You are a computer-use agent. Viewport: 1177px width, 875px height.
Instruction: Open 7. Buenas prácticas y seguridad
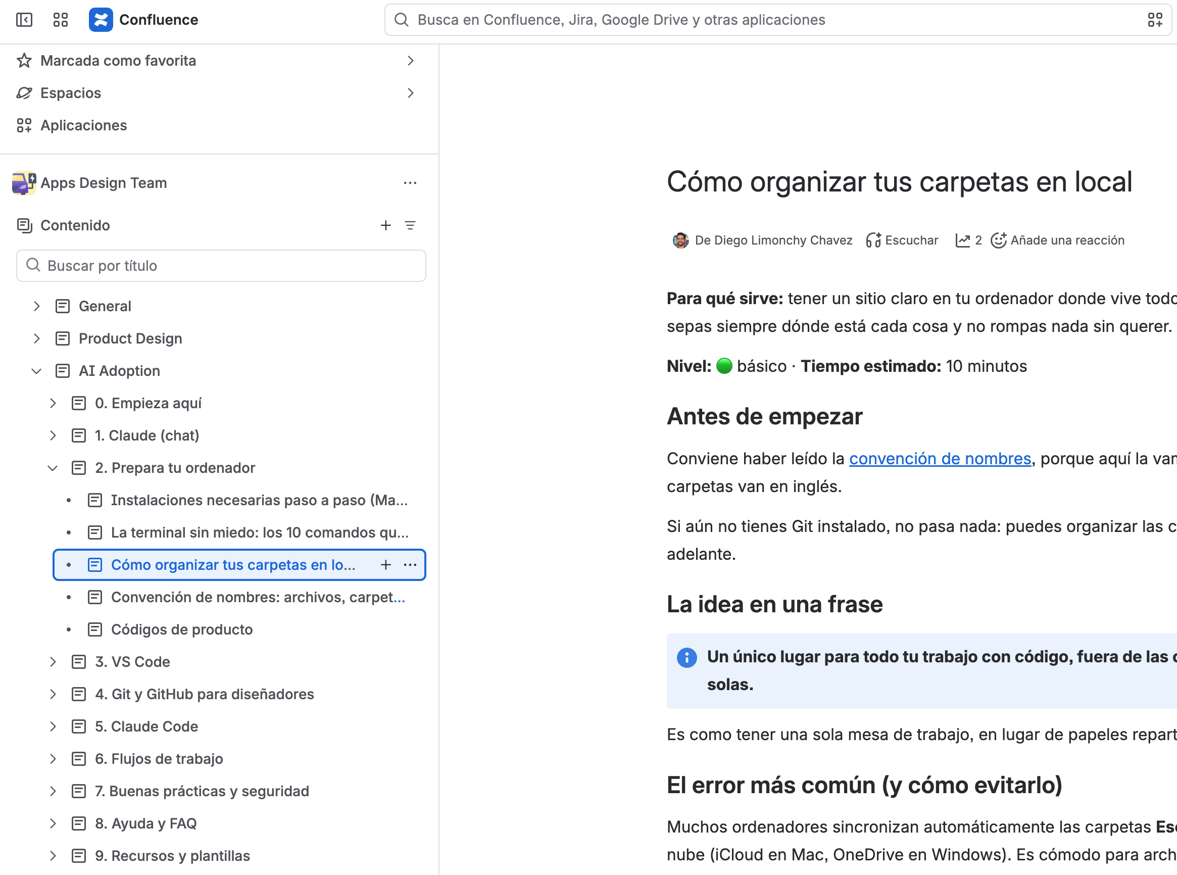point(202,791)
